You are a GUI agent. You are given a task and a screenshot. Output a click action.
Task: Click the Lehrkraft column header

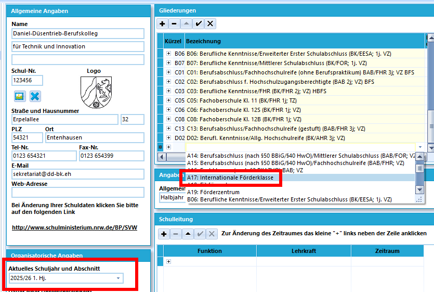coord(304,251)
